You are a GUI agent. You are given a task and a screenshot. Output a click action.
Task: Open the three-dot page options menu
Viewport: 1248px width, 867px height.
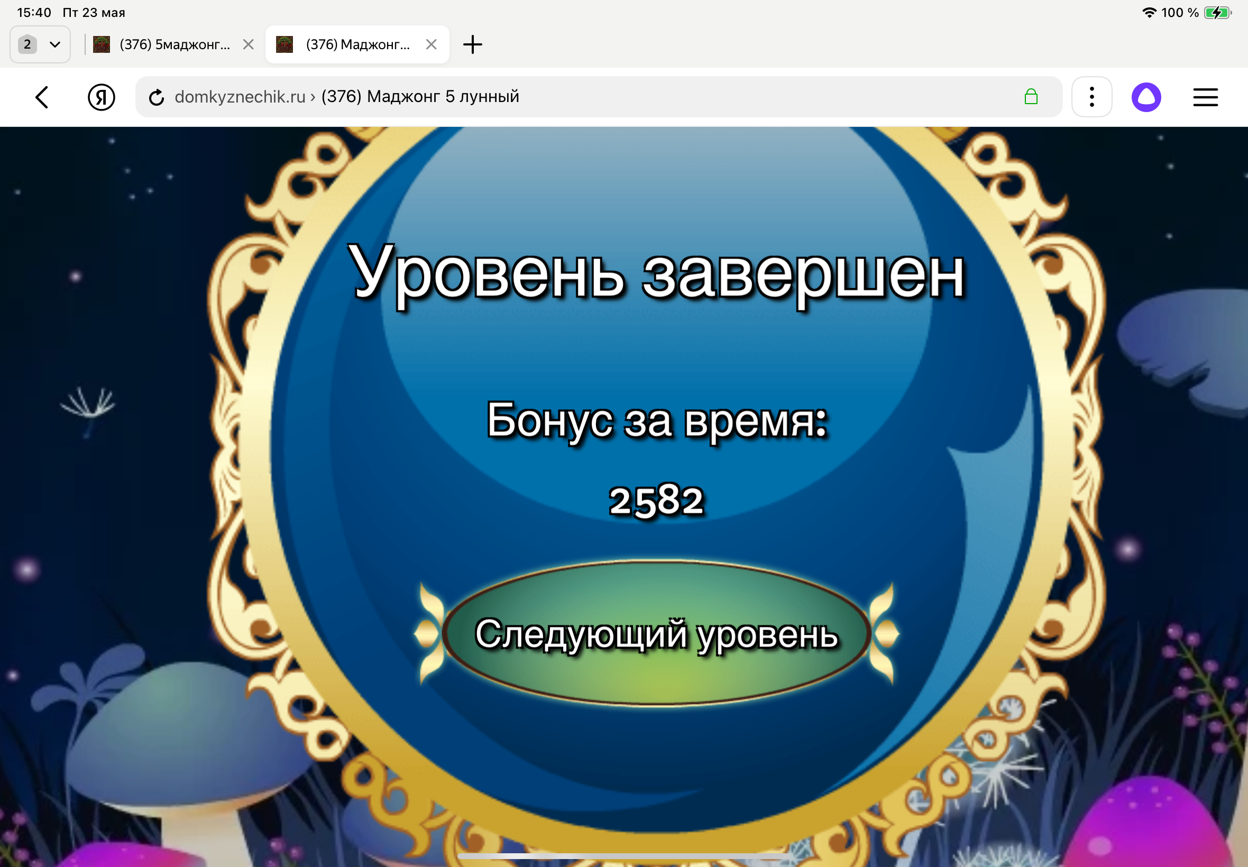click(x=1091, y=97)
